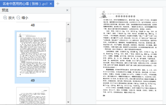Close the 名老中医用药心得 PDF tab
166x105 pixels.
[x=51, y=4]
